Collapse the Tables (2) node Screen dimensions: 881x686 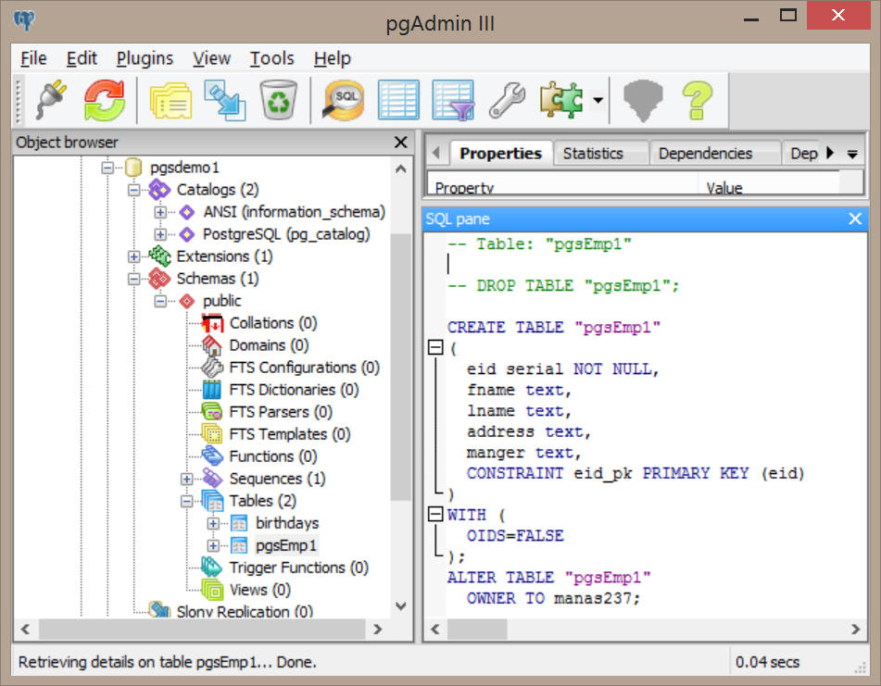click(x=186, y=501)
